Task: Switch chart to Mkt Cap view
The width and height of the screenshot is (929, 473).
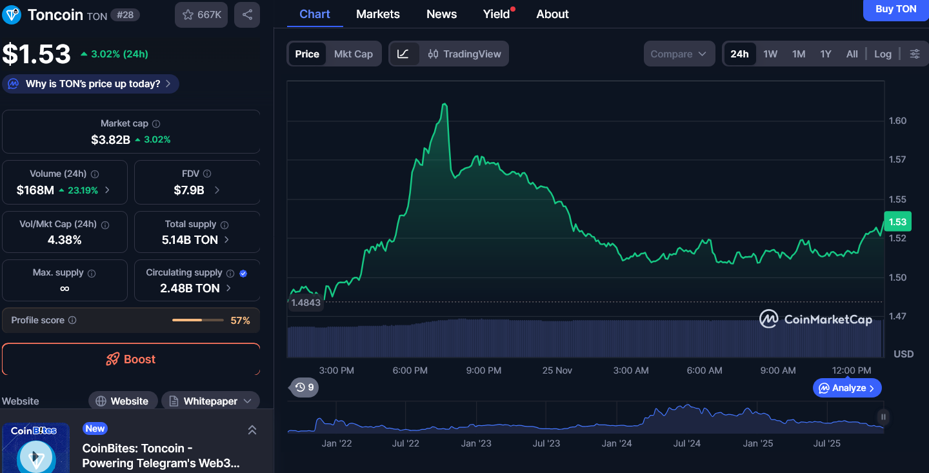Action: pos(353,54)
